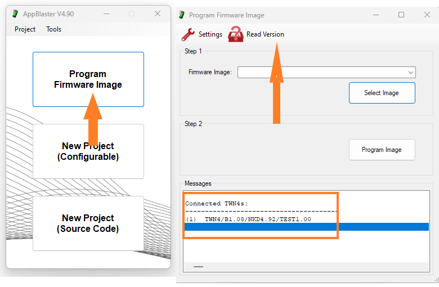
Task: Open the Settings toolbar label
Action: point(210,34)
